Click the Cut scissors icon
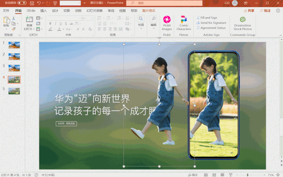 [14, 18]
